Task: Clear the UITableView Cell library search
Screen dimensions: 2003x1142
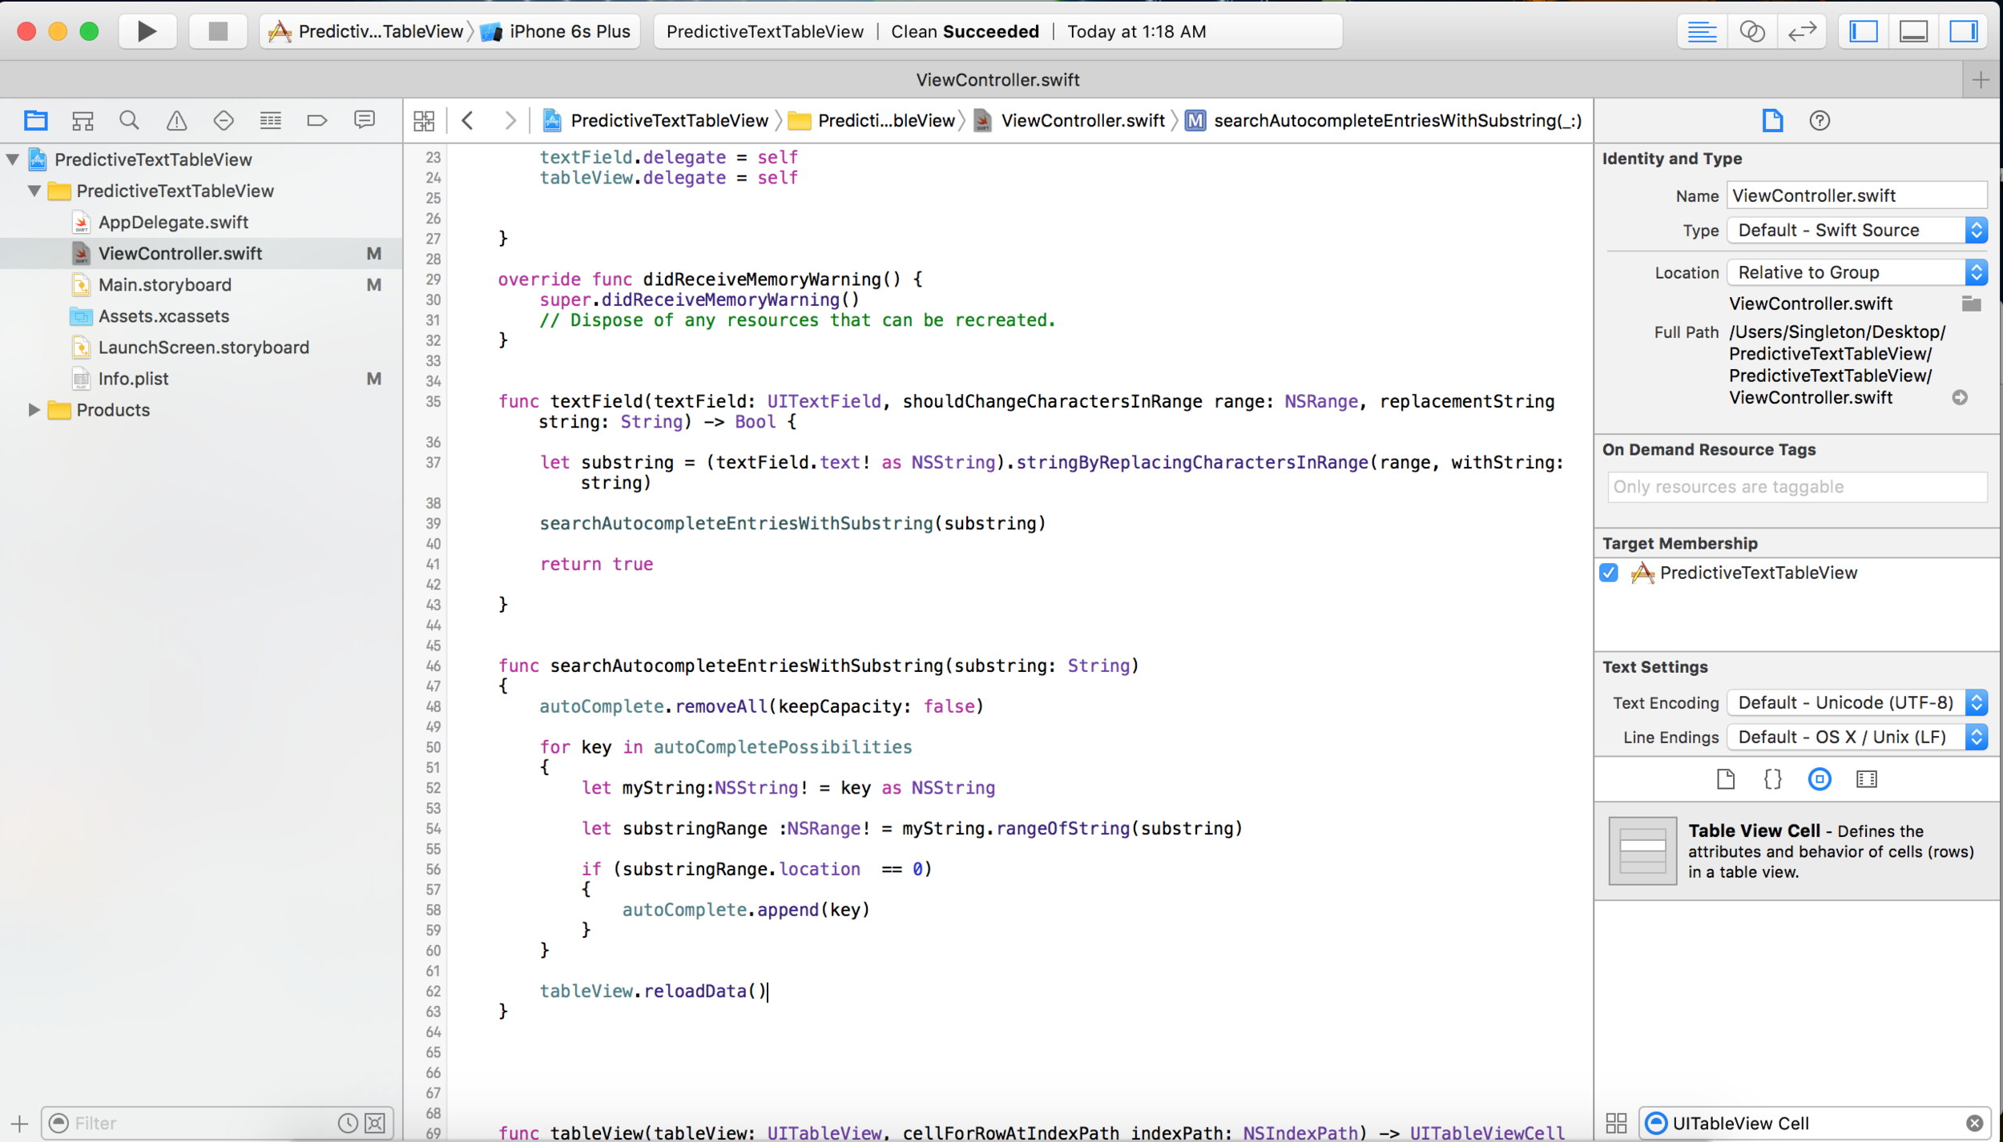Action: (x=1974, y=1123)
